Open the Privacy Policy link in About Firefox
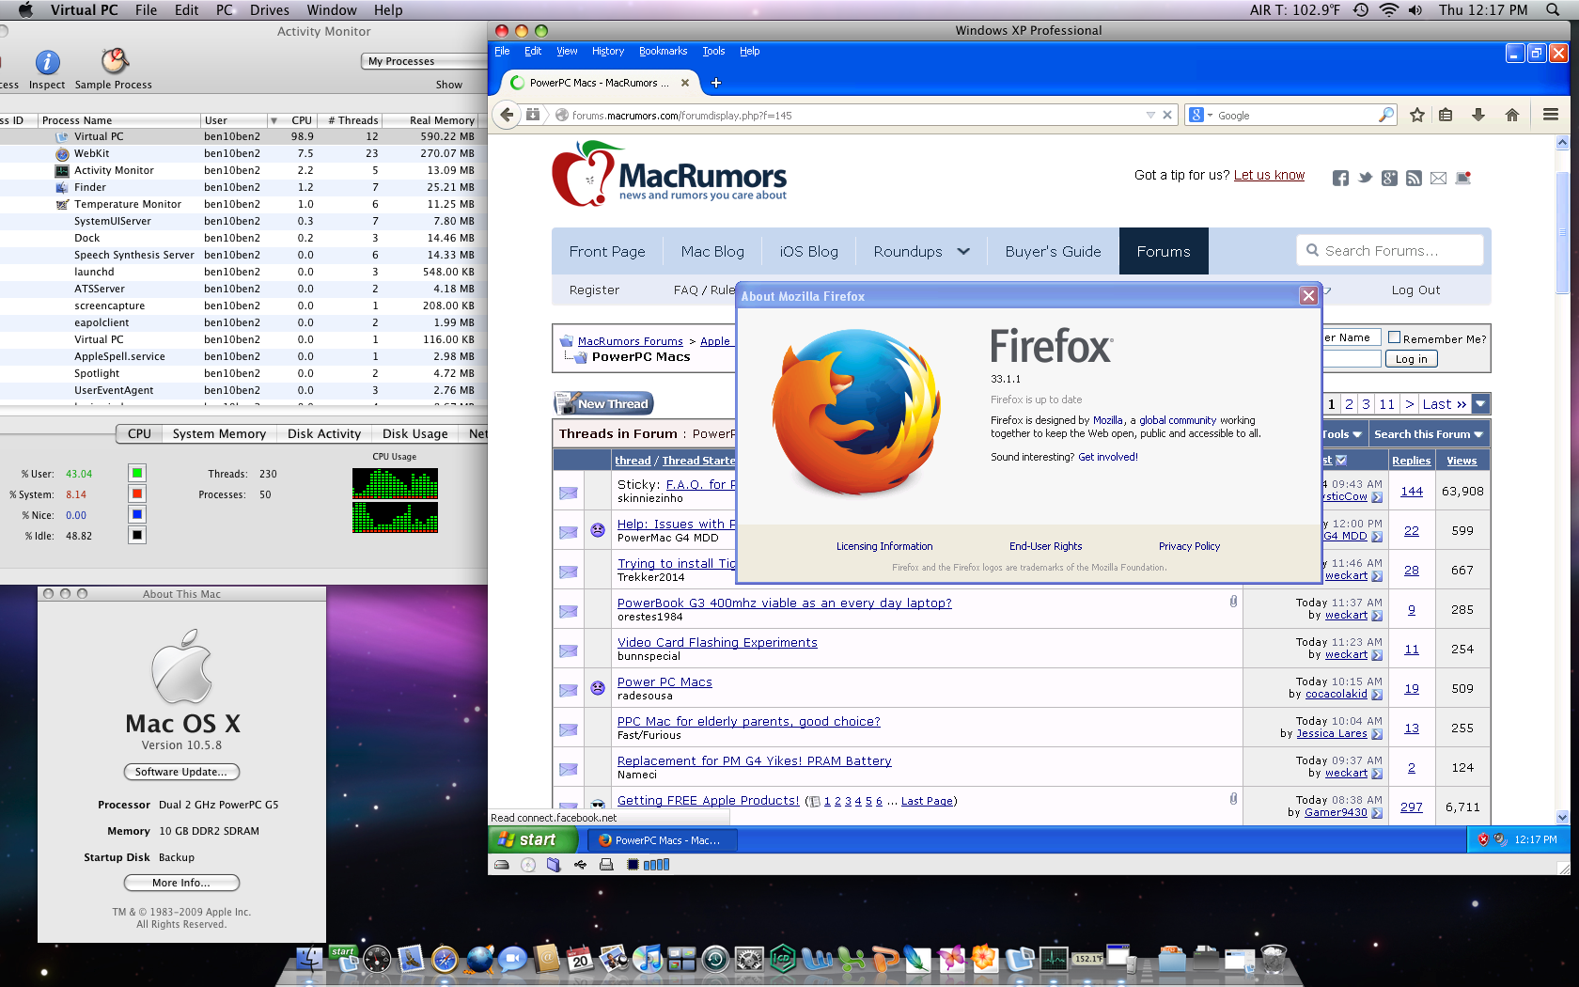The height and width of the screenshot is (987, 1579). pyautogui.click(x=1189, y=546)
